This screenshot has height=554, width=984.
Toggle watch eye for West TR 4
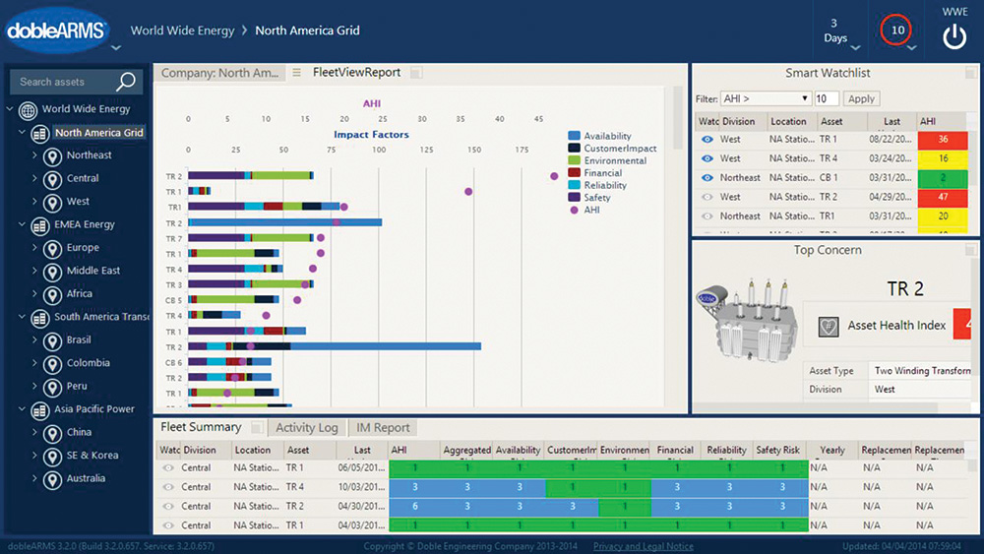point(707,158)
